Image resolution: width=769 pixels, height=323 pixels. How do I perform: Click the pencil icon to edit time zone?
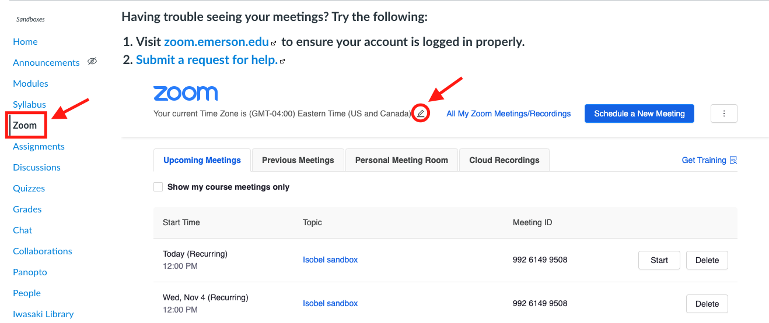tap(421, 113)
